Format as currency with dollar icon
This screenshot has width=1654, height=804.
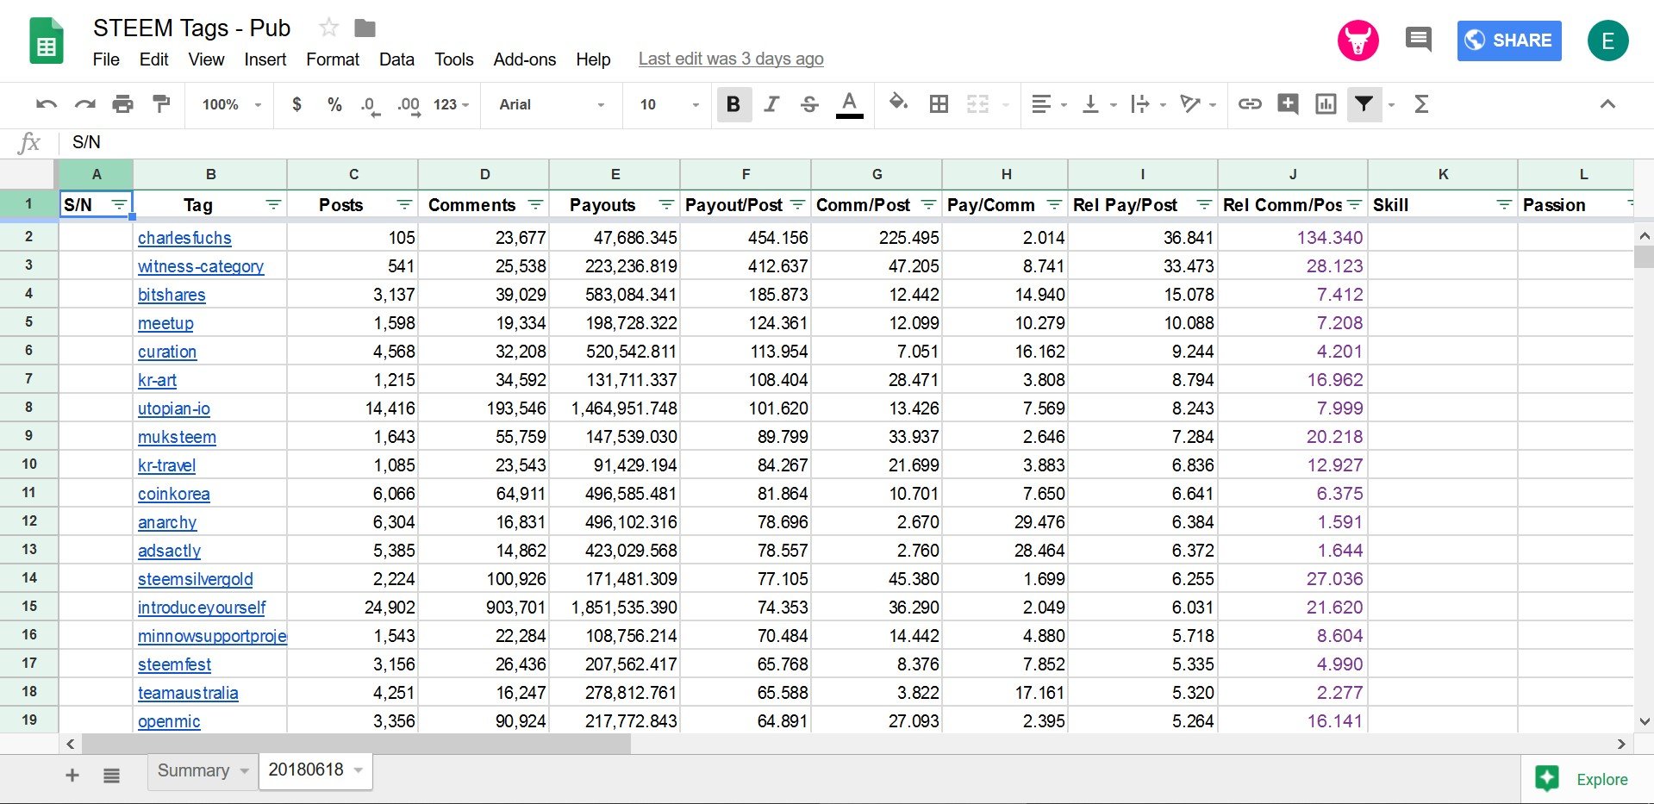coord(296,104)
